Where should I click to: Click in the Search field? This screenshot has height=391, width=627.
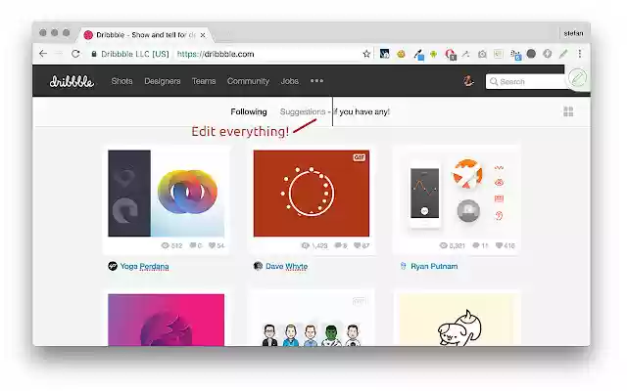pos(528,81)
